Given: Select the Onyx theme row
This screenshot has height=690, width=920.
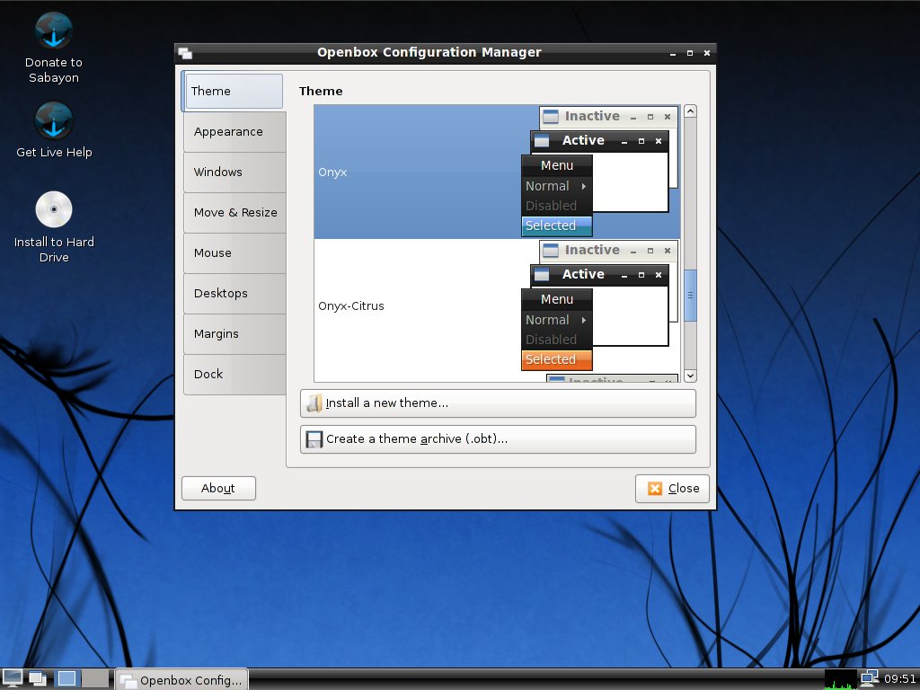Looking at the screenshot, I should 497,172.
